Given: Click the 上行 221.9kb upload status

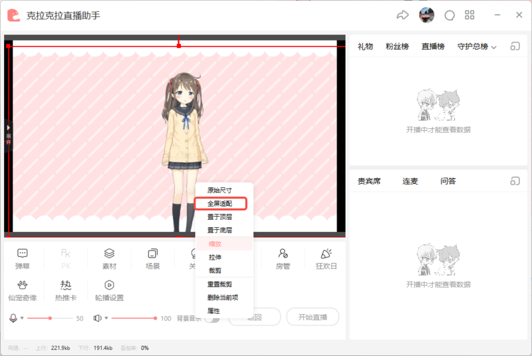Looking at the screenshot, I should 53,348.
